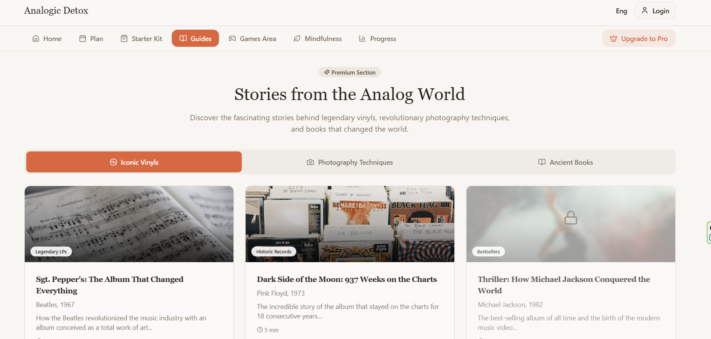Click the Upgrade to Pro button

(639, 38)
